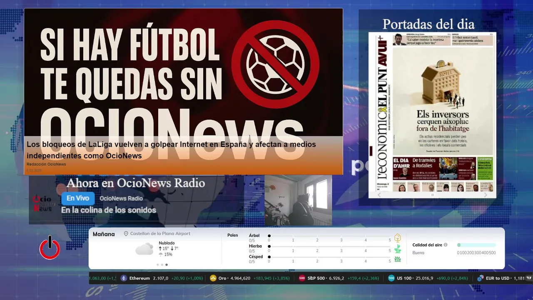Viewport: 533px width, 300px height.
Task: Click the US 100 teal badge icon
Action: pyautogui.click(x=391, y=278)
